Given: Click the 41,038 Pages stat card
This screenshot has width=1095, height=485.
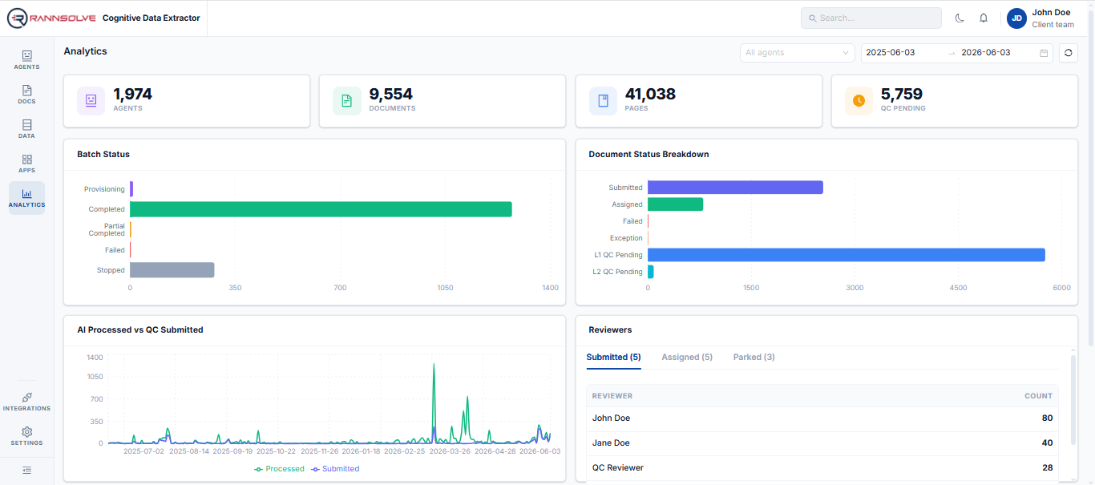Looking at the screenshot, I should (x=698, y=101).
